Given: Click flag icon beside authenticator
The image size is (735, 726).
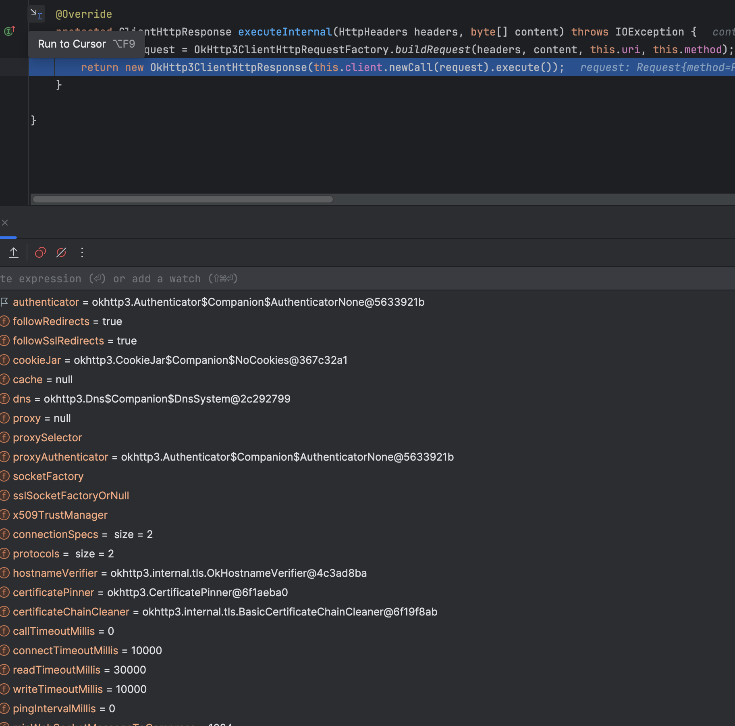Looking at the screenshot, I should tap(4, 302).
